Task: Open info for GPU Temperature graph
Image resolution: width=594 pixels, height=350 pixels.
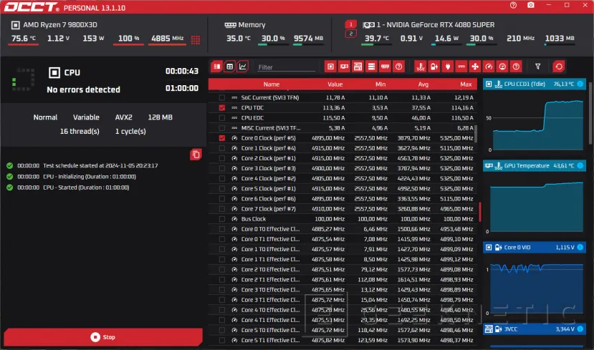Action: (580, 166)
